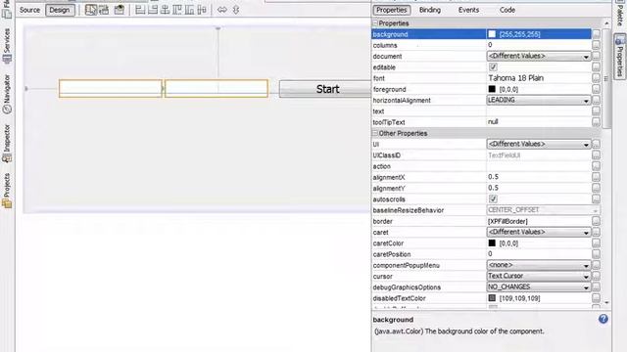Viewport: 627px width, 352px height.
Task: Click the foreground black color swatch
Action: pyautogui.click(x=492, y=89)
